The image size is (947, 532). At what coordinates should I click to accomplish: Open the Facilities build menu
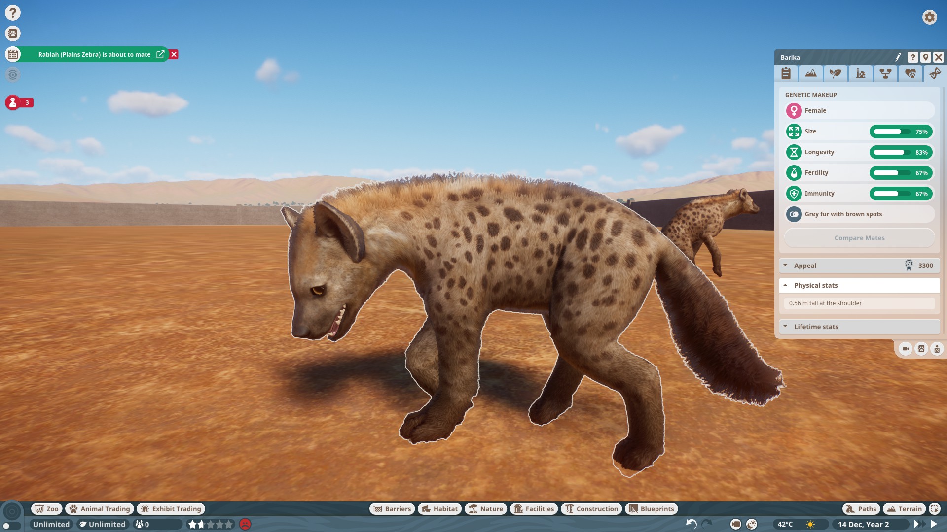click(534, 509)
